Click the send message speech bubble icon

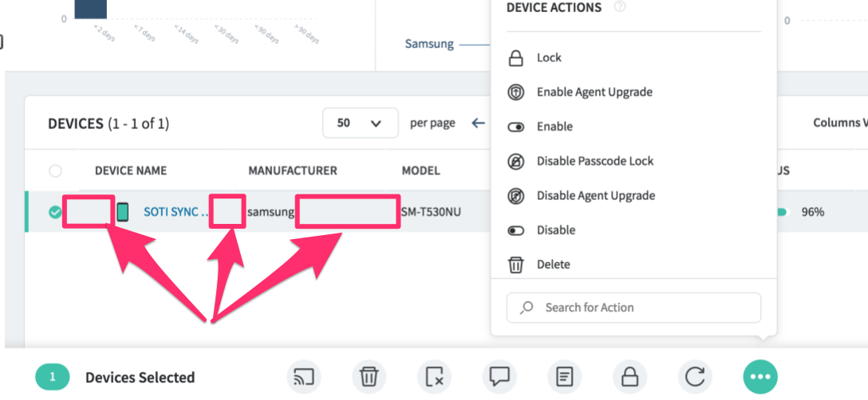tap(499, 376)
